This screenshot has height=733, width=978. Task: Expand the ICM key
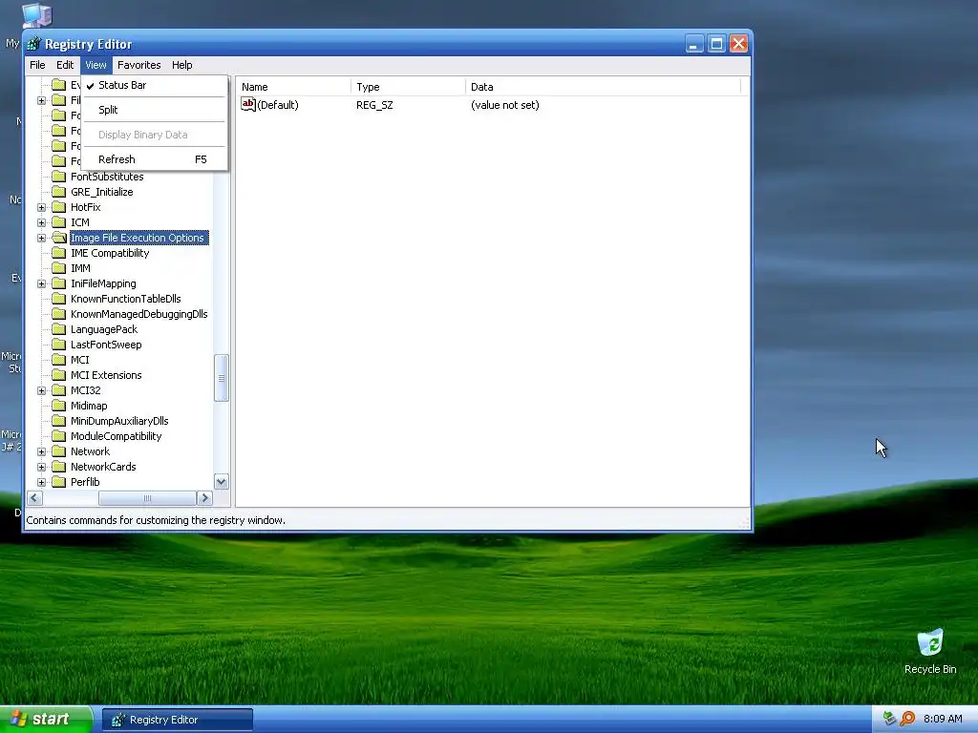(x=41, y=222)
